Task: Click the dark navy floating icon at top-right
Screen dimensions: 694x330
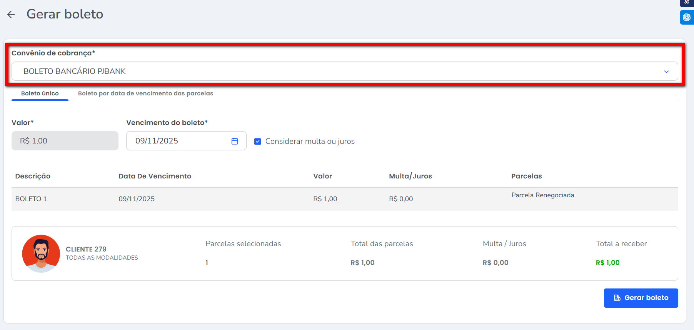Action: [x=686, y=2]
